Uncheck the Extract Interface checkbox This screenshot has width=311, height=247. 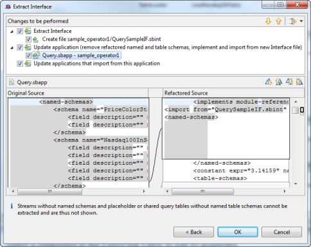(x=20, y=31)
